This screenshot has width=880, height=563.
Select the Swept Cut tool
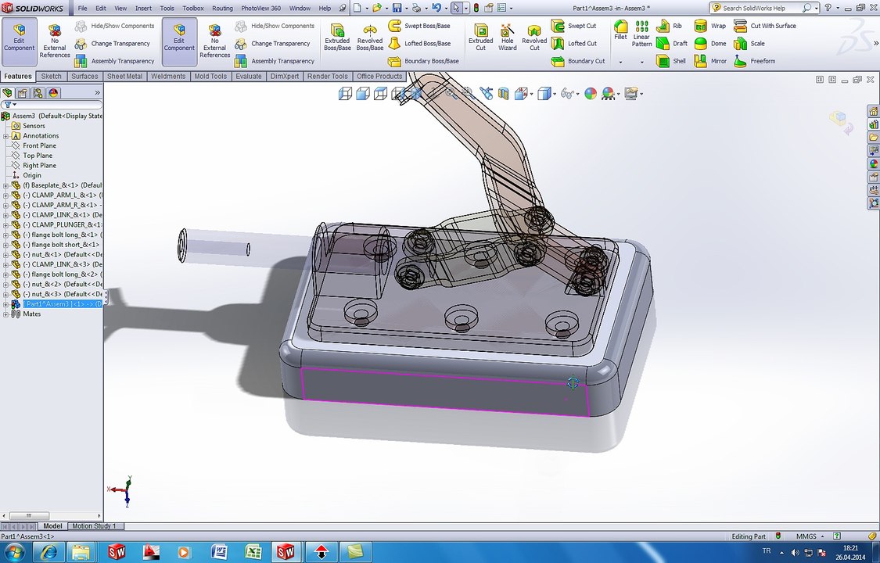coord(573,26)
